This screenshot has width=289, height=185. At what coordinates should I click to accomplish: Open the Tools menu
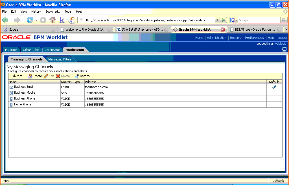(x=68, y=12)
